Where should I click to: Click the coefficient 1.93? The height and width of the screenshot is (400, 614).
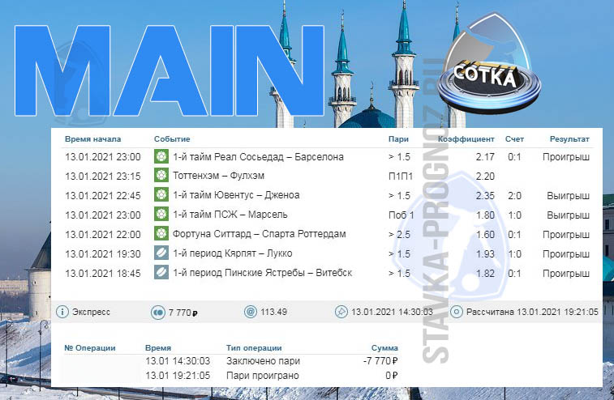coord(485,254)
